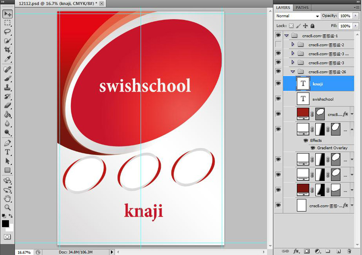Choose the Zoom tool in toolbox
This screenshot has height=255, width=362.
[7, 207]
